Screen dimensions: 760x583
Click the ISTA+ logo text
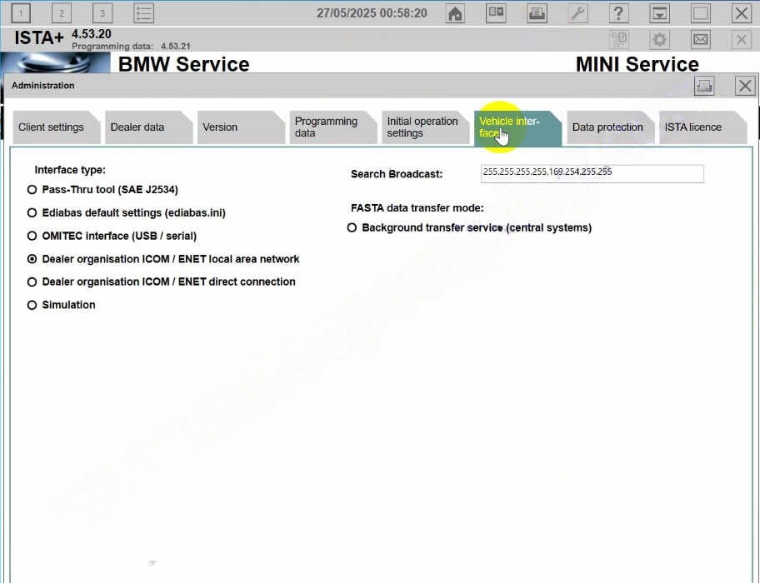point(39,37)
